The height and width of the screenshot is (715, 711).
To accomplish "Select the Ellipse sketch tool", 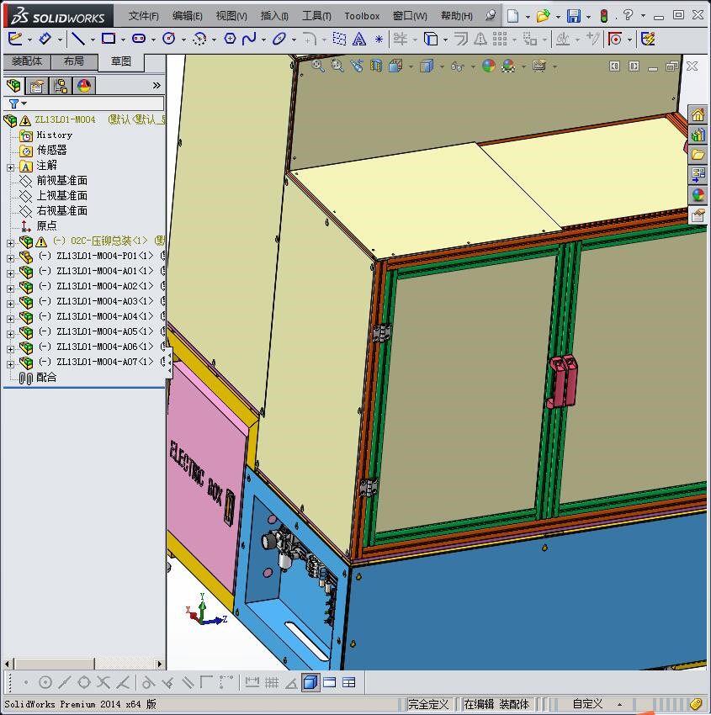I will 279,39.
